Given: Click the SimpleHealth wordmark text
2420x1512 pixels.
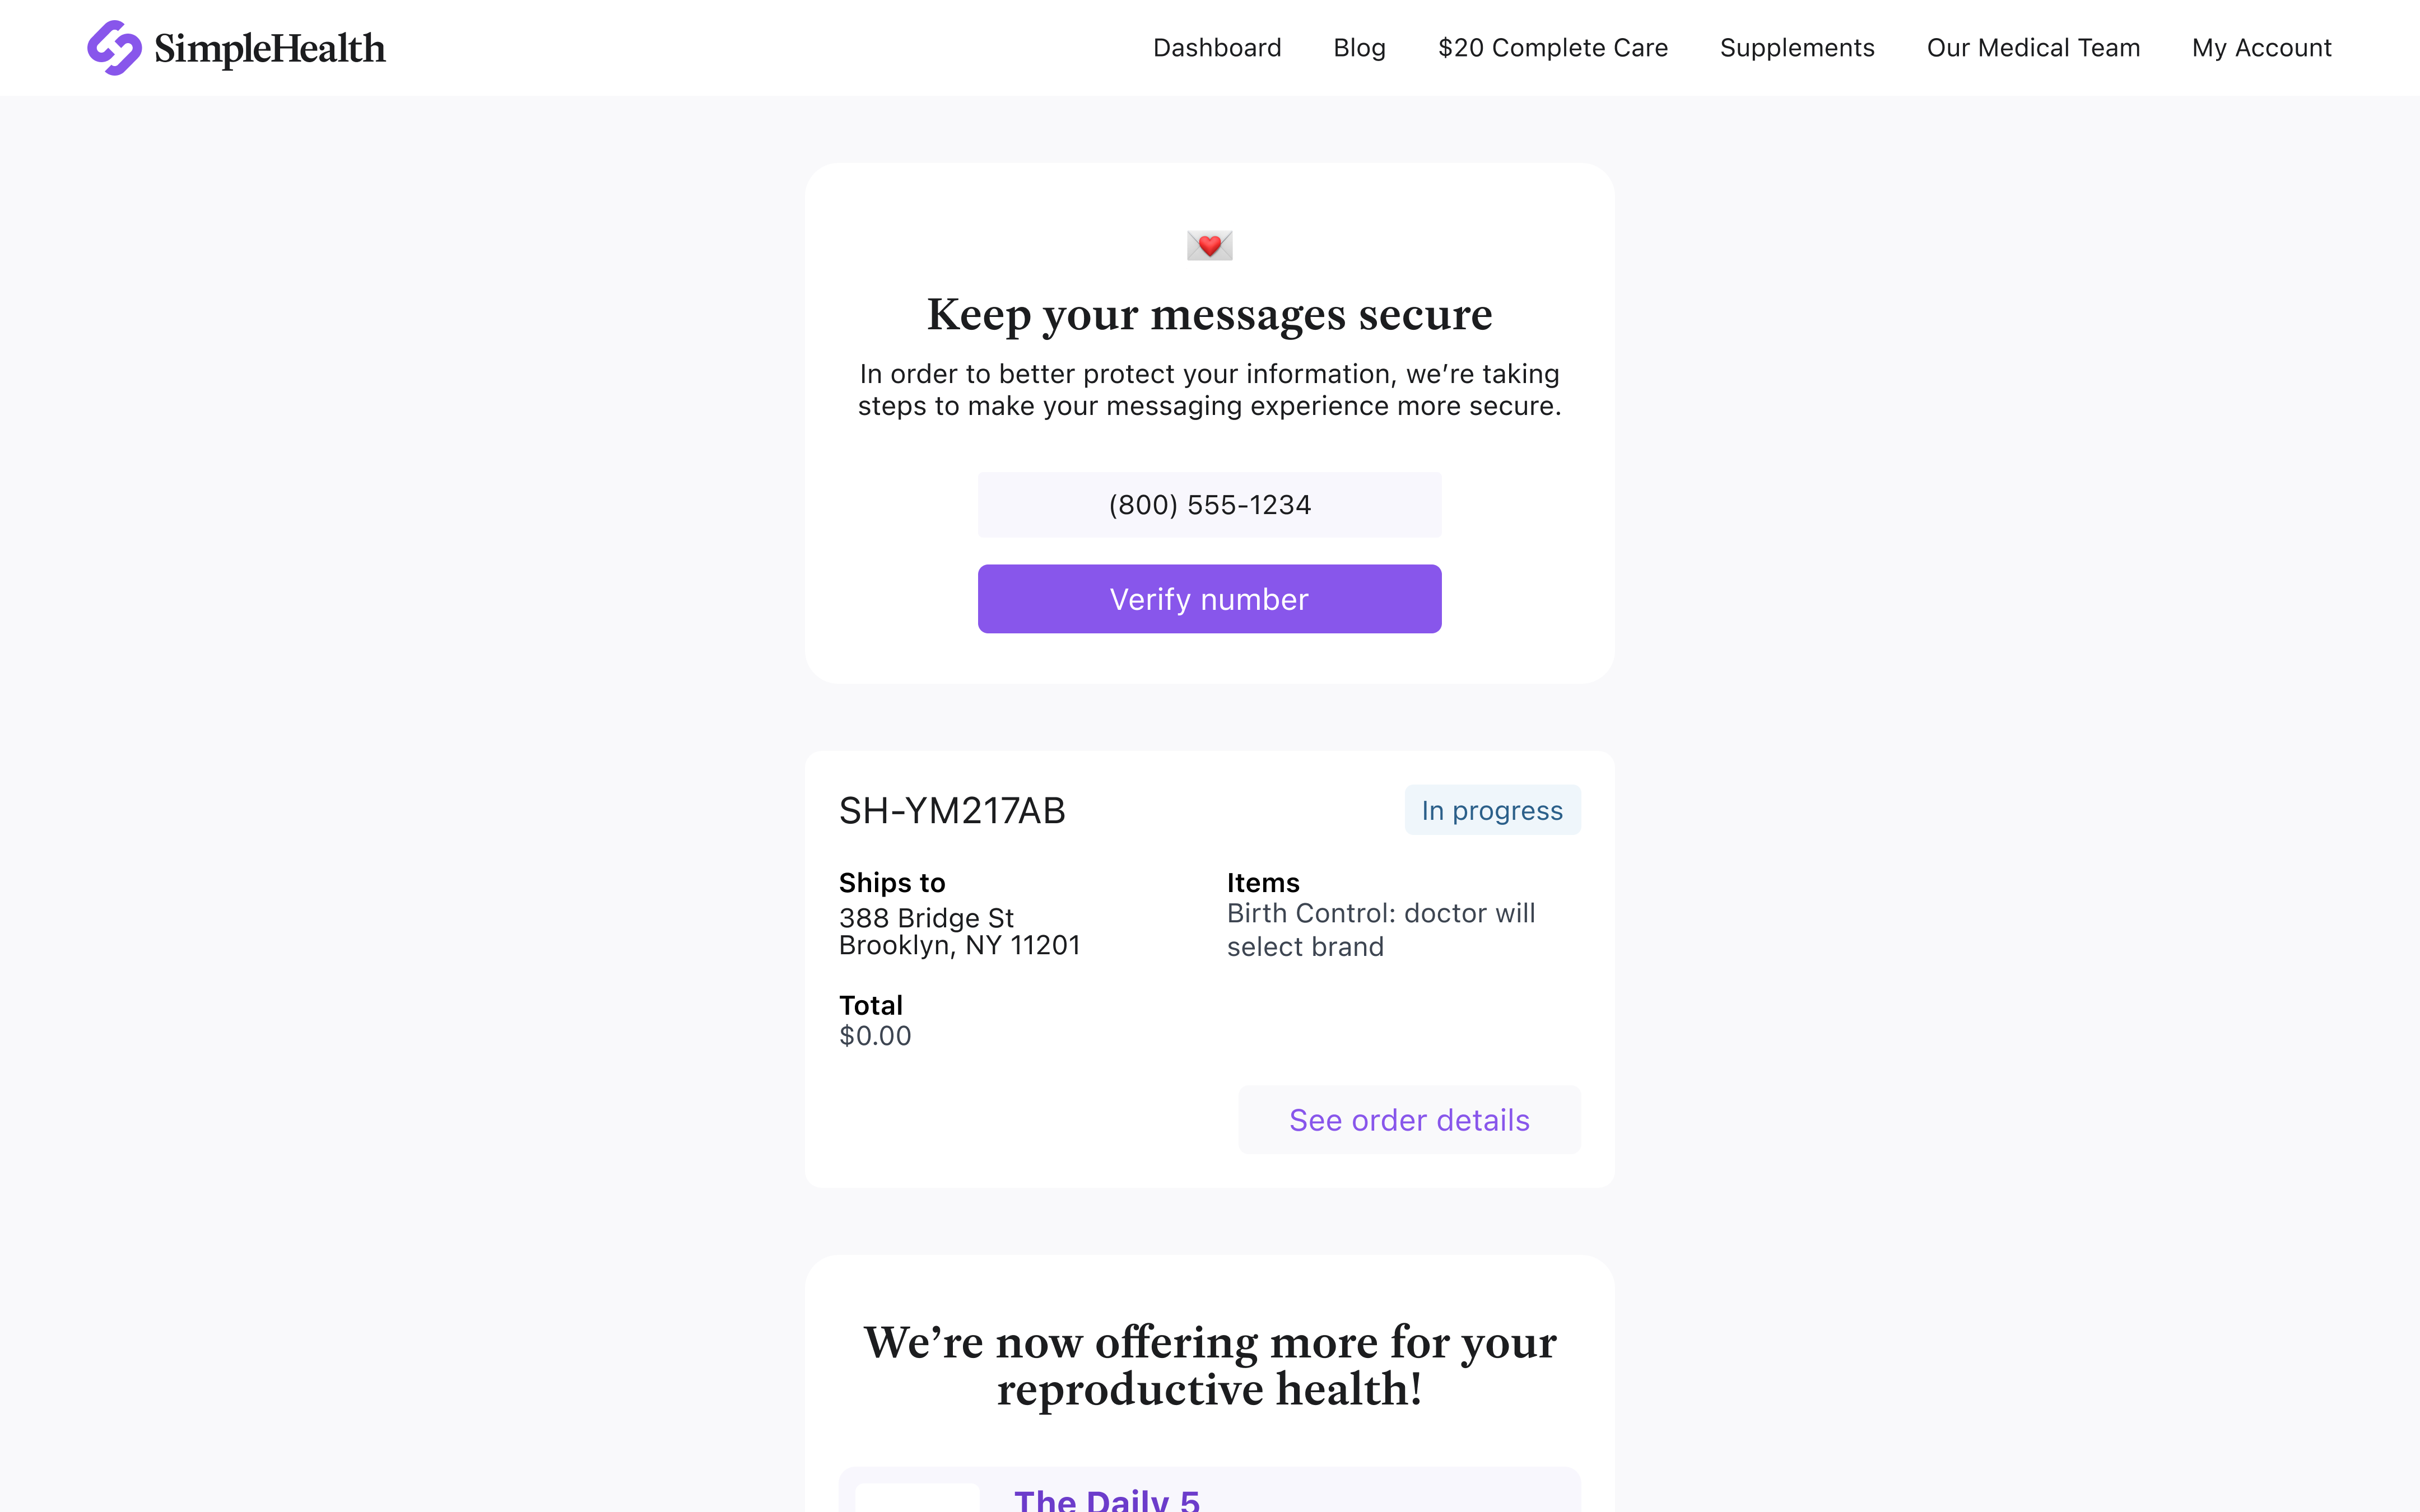Looking at the screenshot, I should point(270,48).
